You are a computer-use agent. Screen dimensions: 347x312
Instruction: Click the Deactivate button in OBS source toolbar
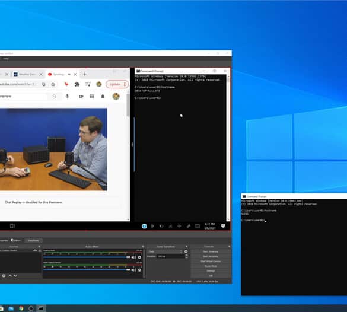pyautogui.click(x=33, y=240)
